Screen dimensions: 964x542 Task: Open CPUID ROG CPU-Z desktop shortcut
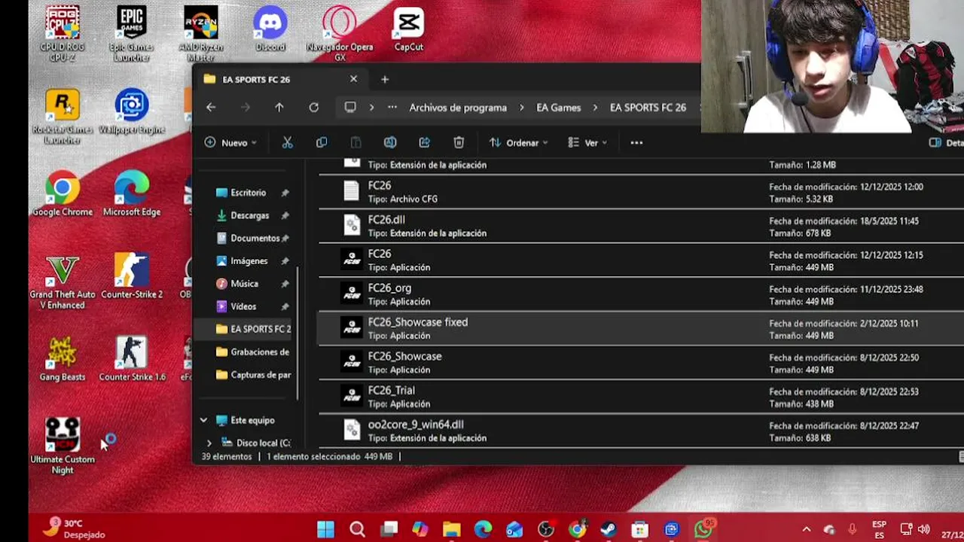[x=63, y=34]
